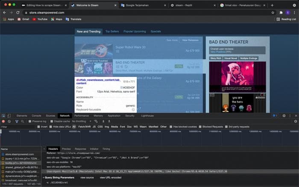The width and height of the screenshot is (299, 187).
Task: Select the Top Sellers store tab
Action: (x=112, y=32)
